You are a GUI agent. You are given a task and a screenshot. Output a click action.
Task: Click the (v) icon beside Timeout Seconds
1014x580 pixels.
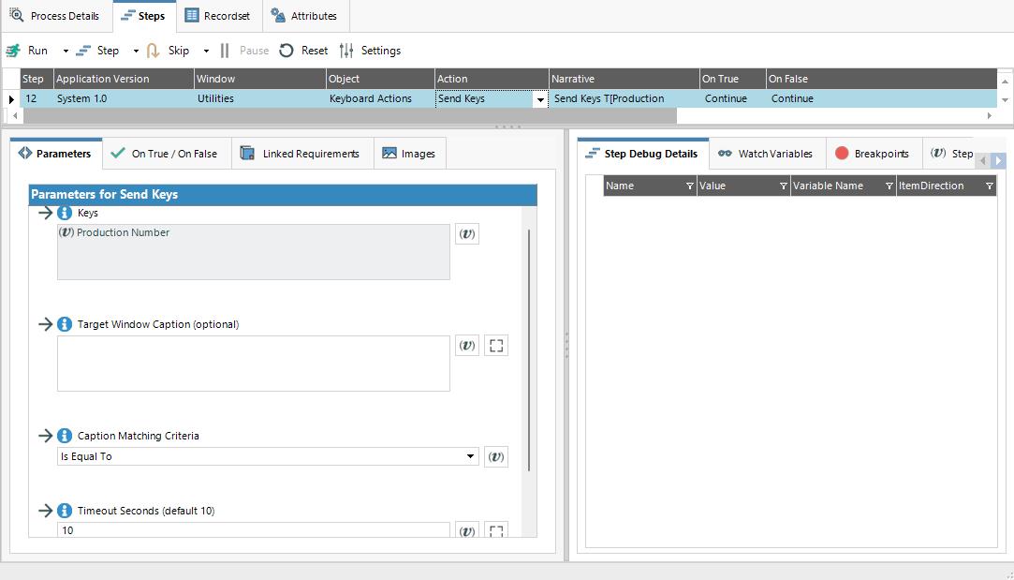tap(466, 530)
